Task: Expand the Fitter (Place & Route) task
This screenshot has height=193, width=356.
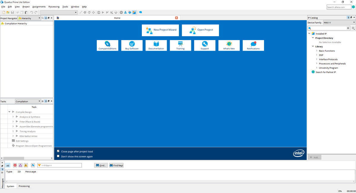Action: [13, 121]
